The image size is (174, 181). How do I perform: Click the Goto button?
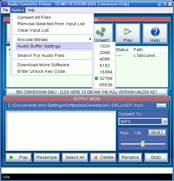[156, 157]
